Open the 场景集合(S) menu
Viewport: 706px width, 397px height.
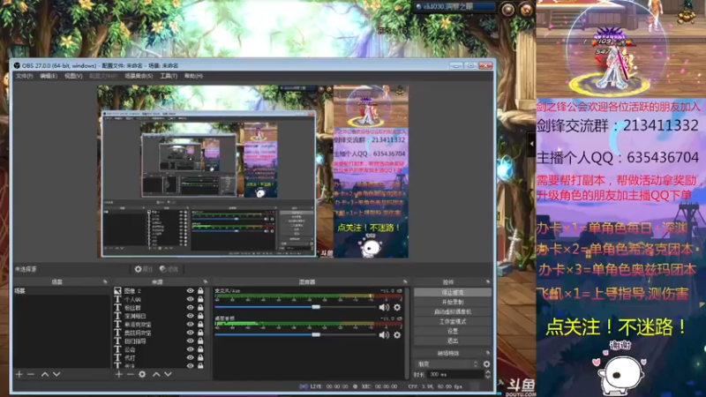pyautogui.click(x=139, y=76)
